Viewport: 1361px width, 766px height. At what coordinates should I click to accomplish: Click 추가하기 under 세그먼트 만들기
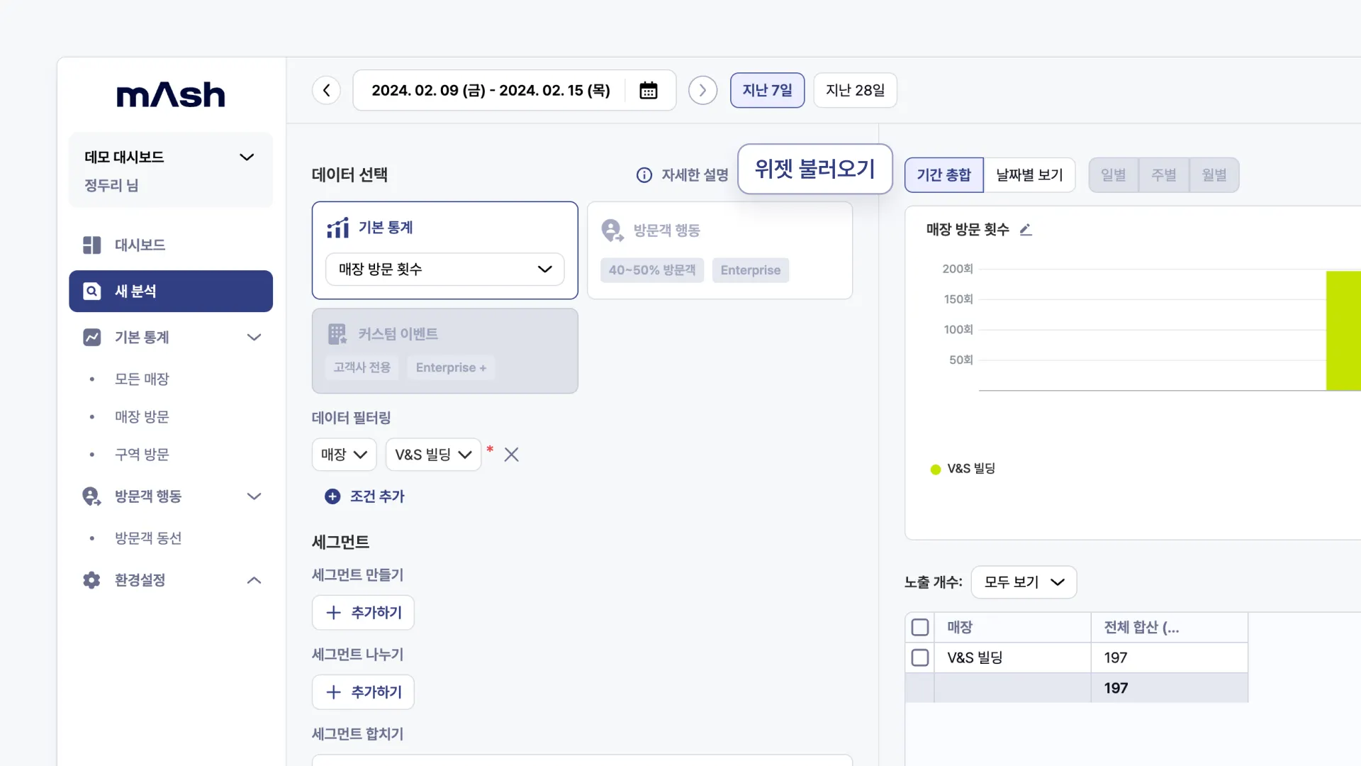pyautogui.click(x=363, y=613)
